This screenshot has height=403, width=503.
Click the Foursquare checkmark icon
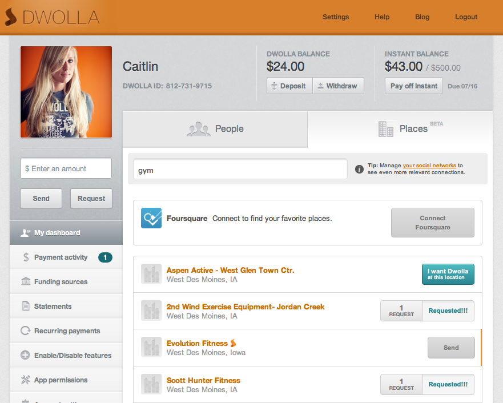[x=151, y=218]
